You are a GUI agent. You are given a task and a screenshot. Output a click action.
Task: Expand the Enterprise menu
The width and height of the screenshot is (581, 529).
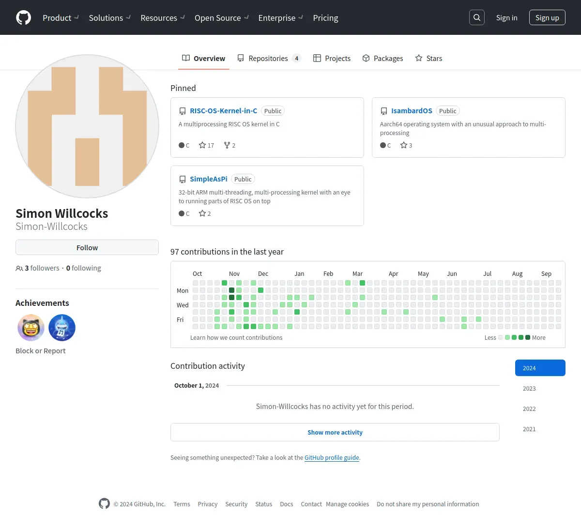(x=281, y=18)
